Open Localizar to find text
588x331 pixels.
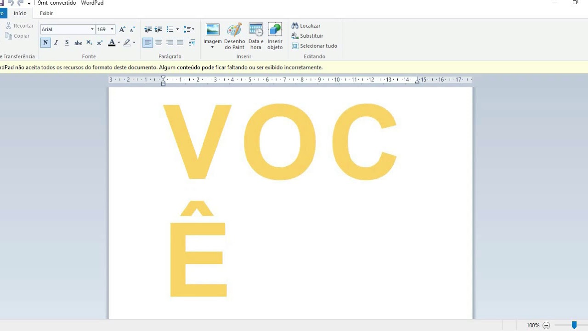tap(306, 26)
